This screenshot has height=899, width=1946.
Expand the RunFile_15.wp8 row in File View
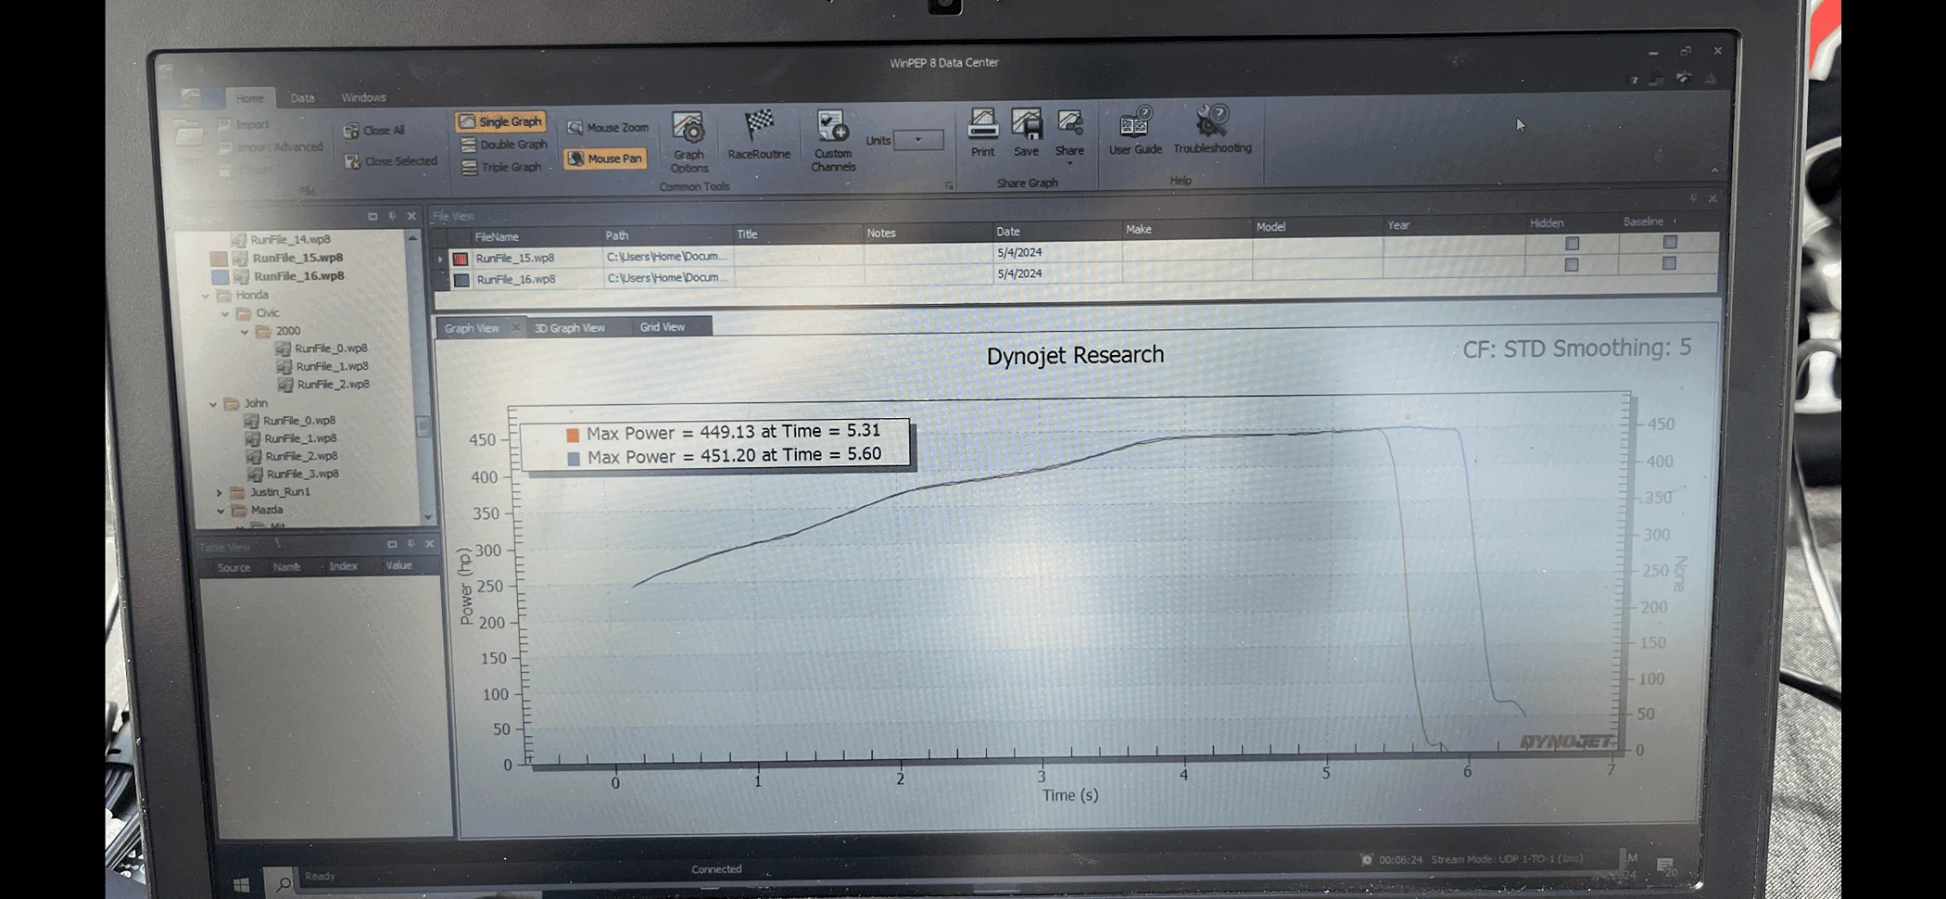(440, 260)
